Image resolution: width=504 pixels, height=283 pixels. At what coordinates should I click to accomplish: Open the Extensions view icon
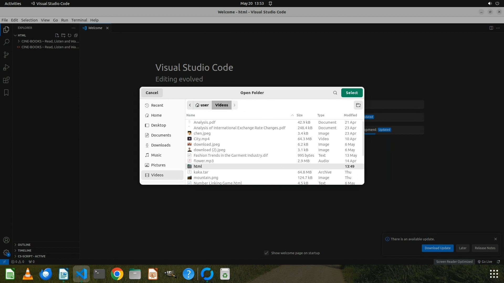pyautogui.click(x=6, y=80)
